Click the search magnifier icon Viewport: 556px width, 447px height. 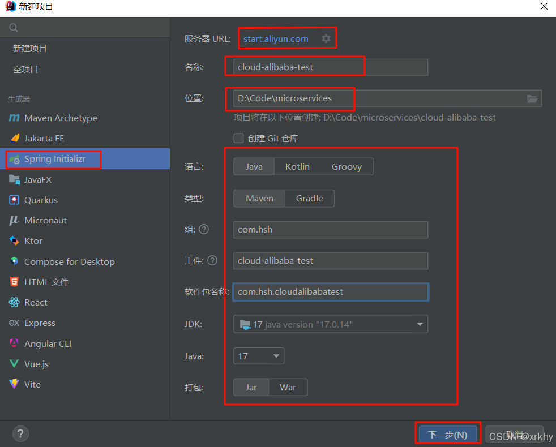[14, 28]
